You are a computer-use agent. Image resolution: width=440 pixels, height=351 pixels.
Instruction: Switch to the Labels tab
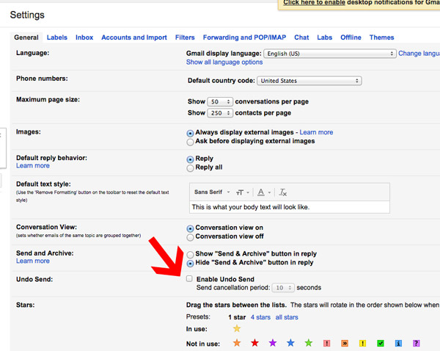point(57,37)
